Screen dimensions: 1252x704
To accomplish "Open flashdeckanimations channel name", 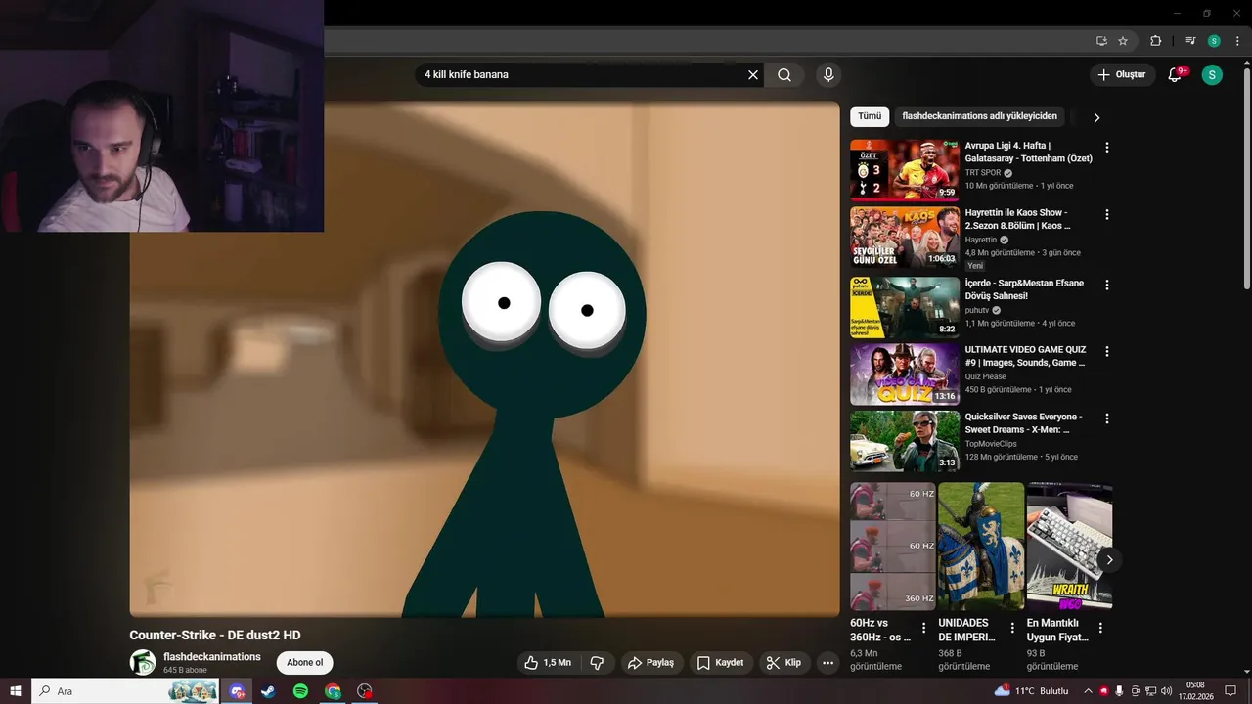I will (212, 657).
